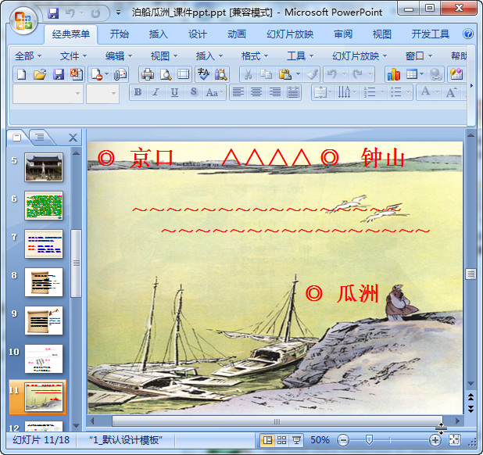Align text left
Screen dimensions: 483x455
[x=238, y=91]
